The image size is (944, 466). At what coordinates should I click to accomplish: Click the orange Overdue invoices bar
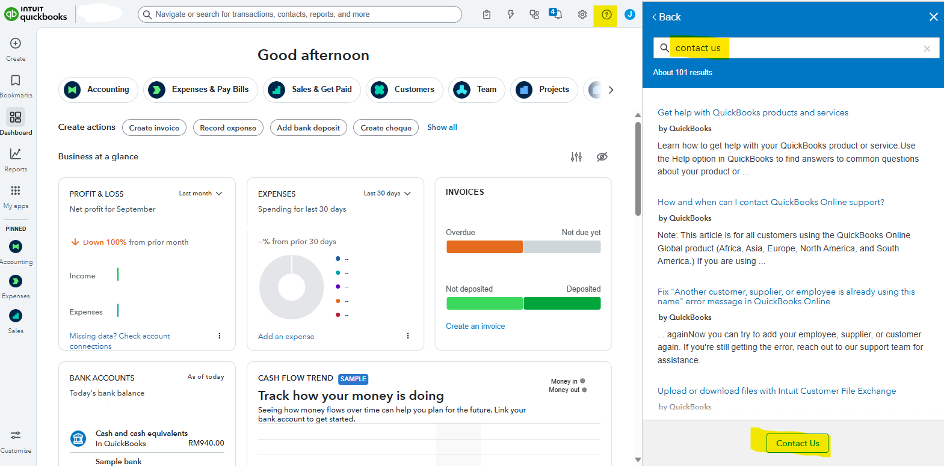tap(484, 247)
